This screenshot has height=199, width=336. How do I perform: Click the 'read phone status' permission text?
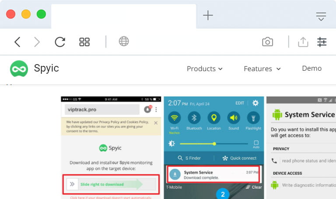(309, 161)
